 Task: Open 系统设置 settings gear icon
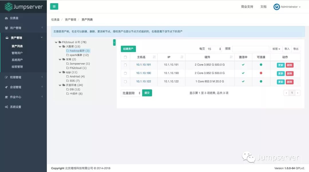coord(7,107)
